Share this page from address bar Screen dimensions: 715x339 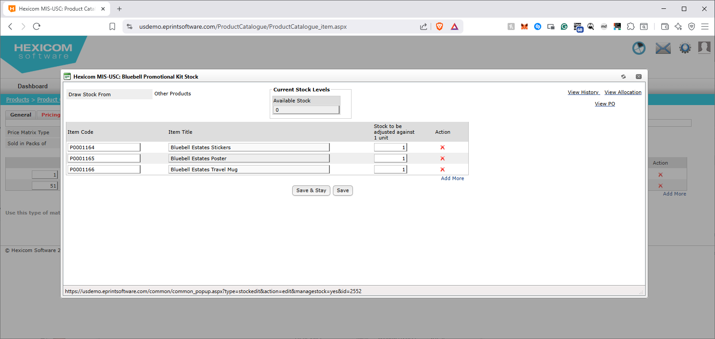pos(424,26)
